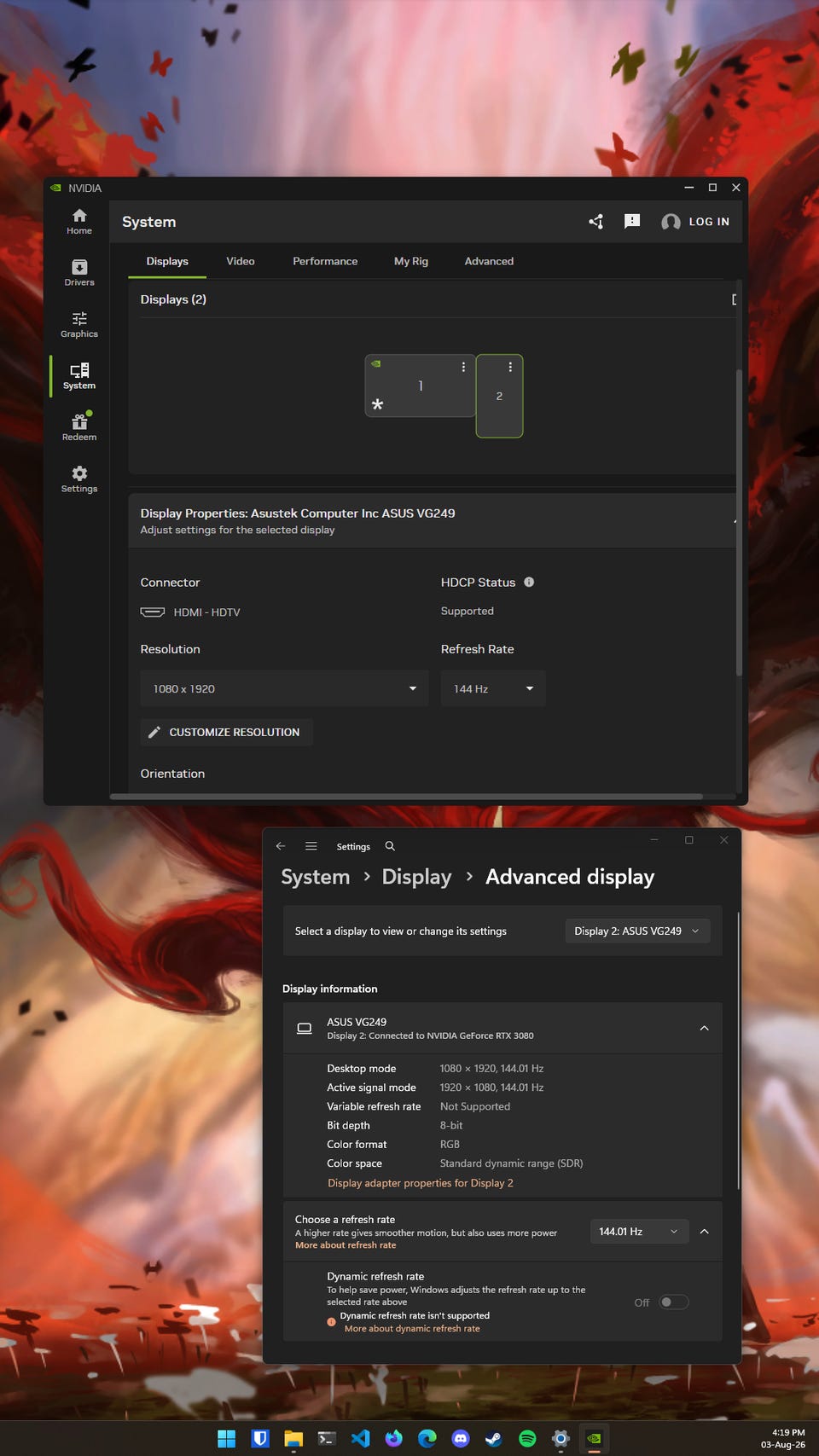Open the Resolution 1080 x 1920 dropdown

(x=284, y=688)
